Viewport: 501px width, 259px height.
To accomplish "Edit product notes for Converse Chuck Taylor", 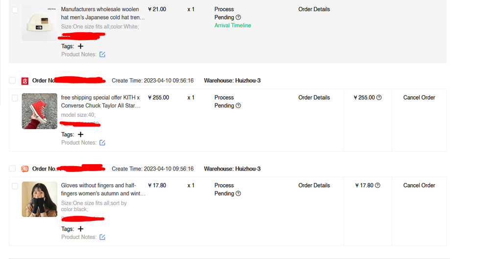I will [x=102, y=143].
